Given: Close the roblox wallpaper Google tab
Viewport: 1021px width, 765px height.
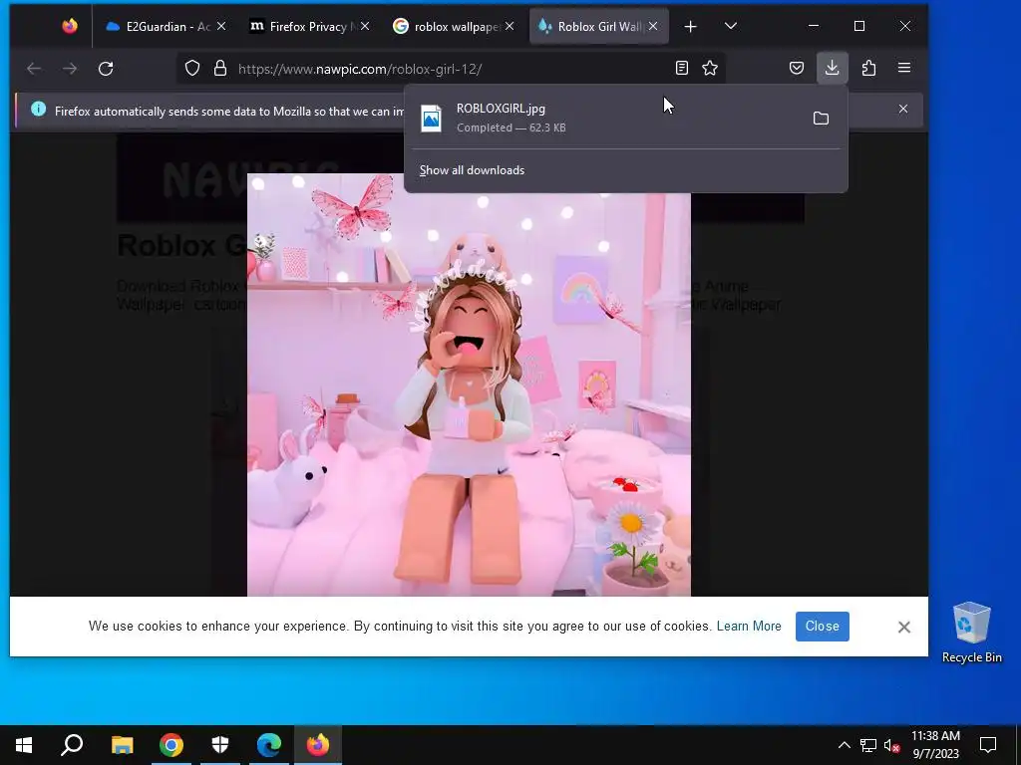Looking at the screenshot, I should pos(510,26).
